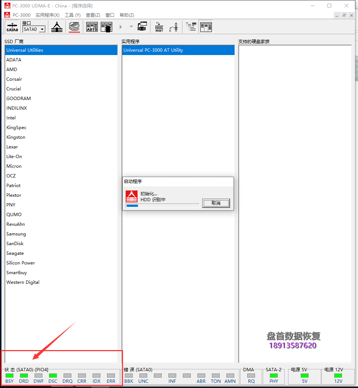Select SanDisk in SSD vendor list
358x388 pixels.
61,244
